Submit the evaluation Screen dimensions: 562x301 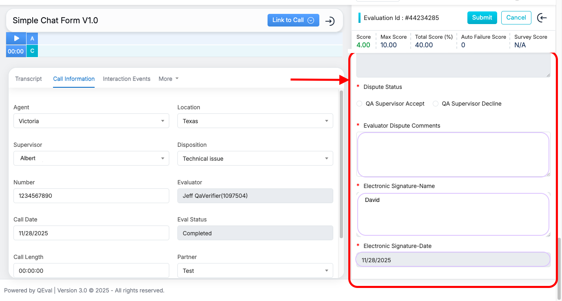(482, 18)
